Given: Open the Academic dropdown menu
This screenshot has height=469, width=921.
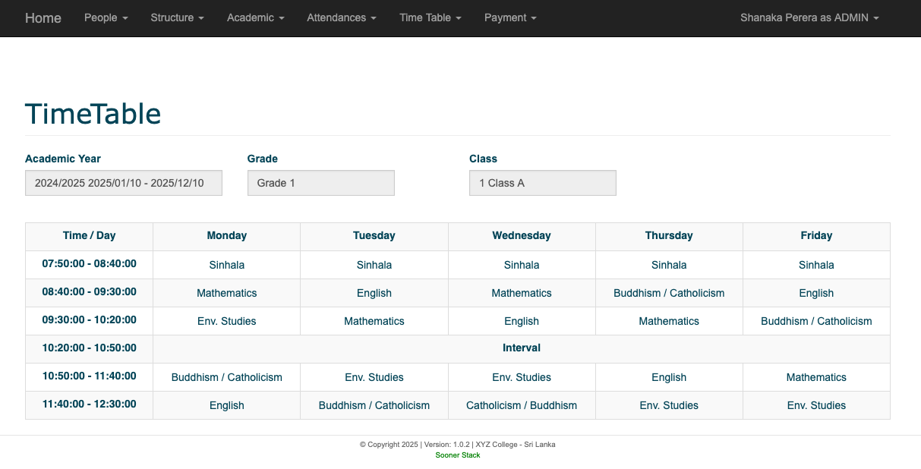Looking at the screenshot, I should click(x=255, y=18).
